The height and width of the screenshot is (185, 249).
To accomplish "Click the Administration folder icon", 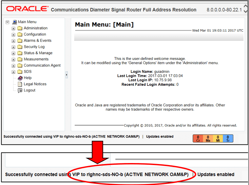I will coord(20,28).
